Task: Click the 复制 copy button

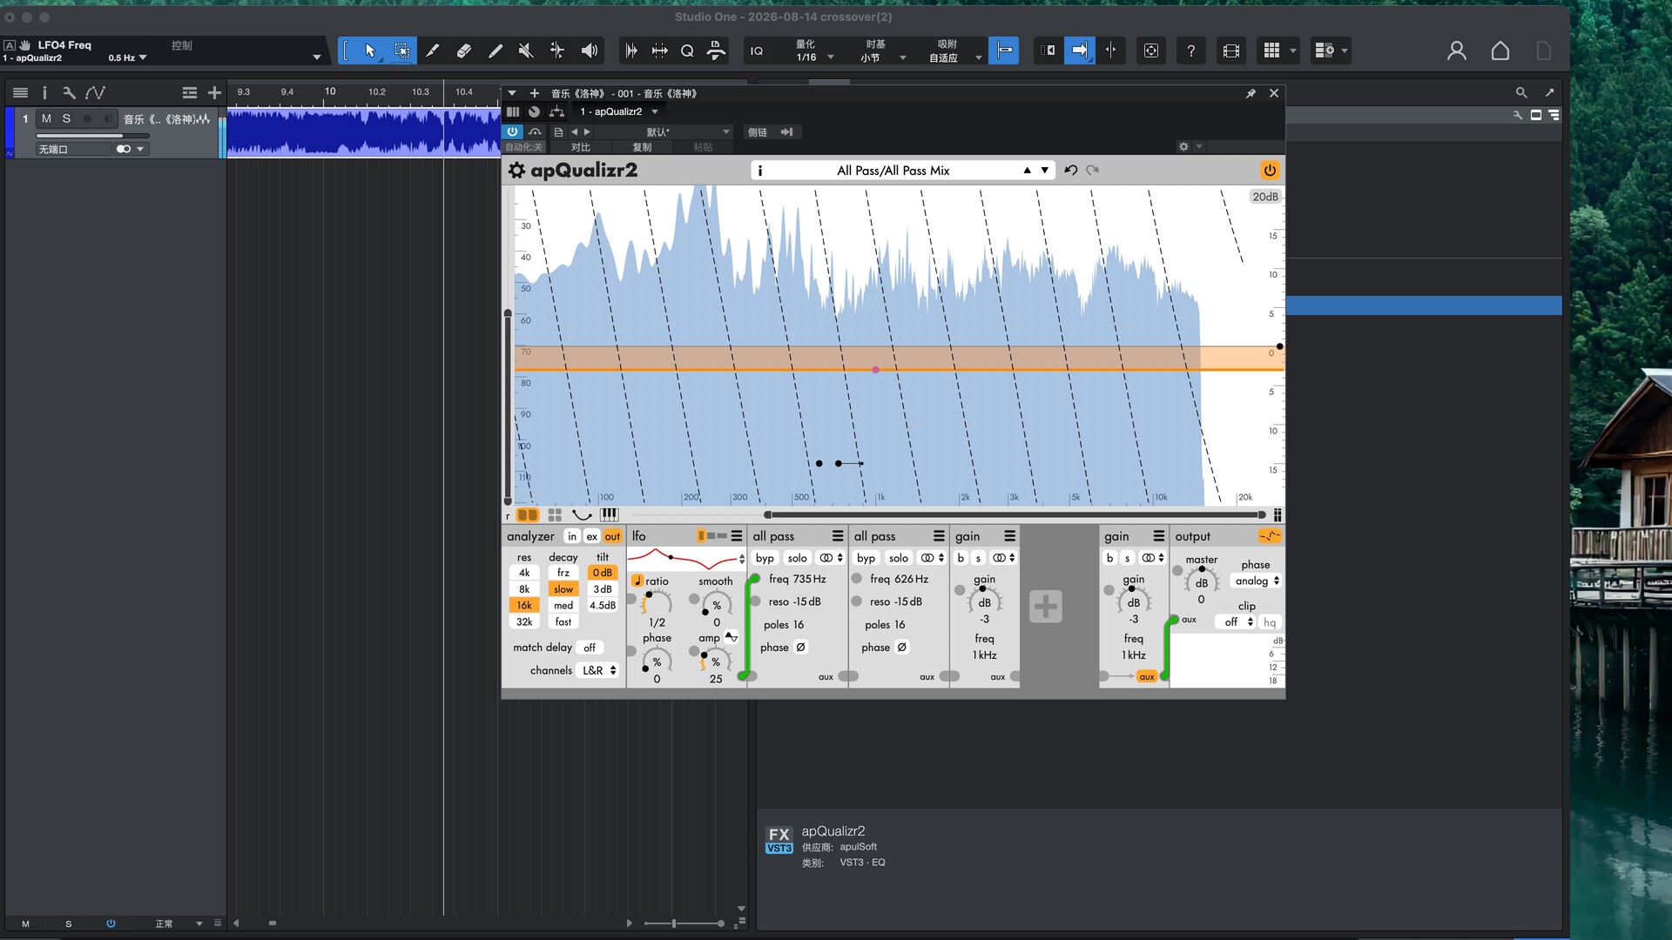Action: [x=642, y=147]
